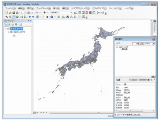Screen dimensions: 159x120
Task: Open the ヘルプ menu
Action: click(129, 8)
